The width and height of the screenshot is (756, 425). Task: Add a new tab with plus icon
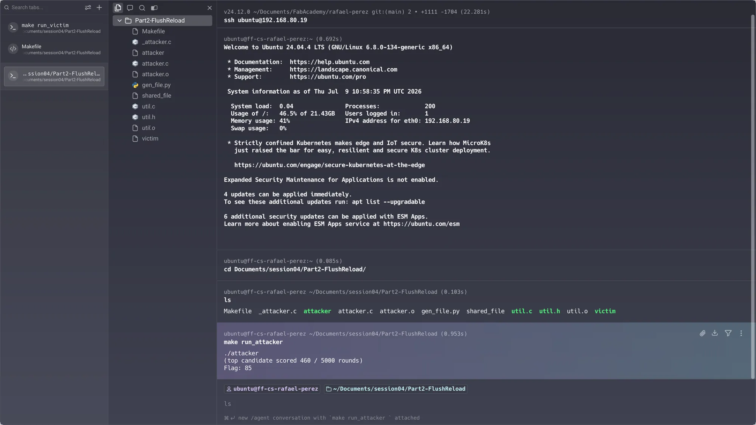pyautogui.click(x=99, y=8)
